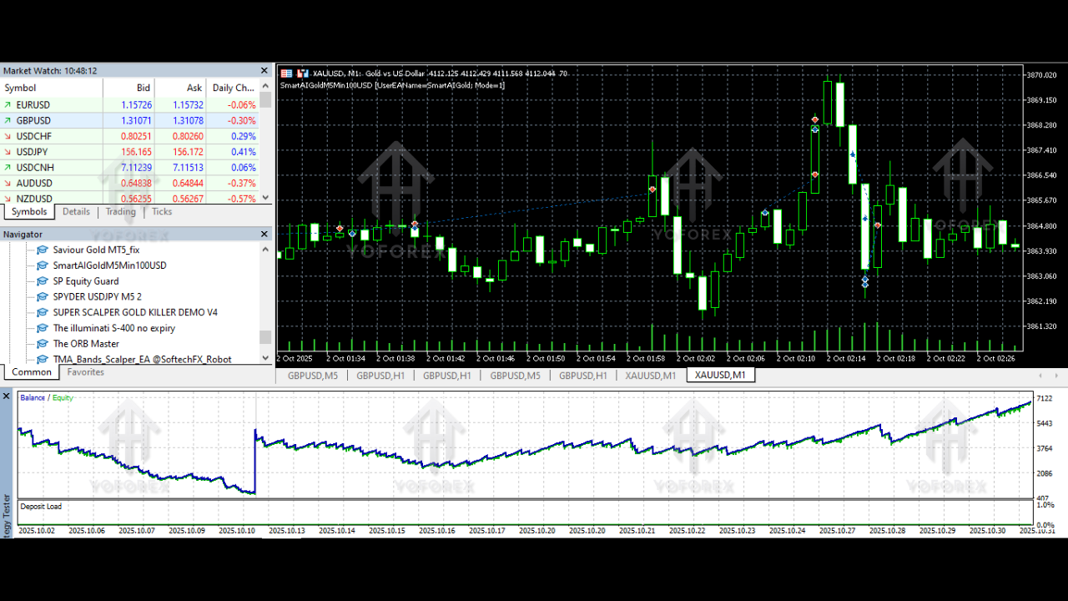Open the Trading tab in Market Watch
The height and width of the screenshot is (601, 1068).
pos(120,211)
